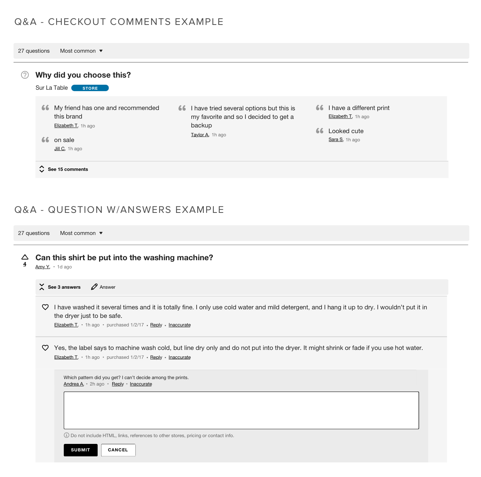This screenshot has width=481, height=477.
Task: Click the pencil Answer icon
Action: [x=94, y=287]
